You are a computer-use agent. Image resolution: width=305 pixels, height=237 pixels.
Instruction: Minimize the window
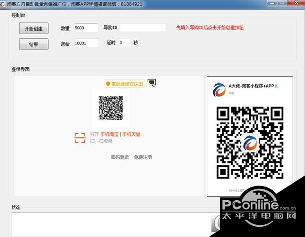click(x=272, y=3)
